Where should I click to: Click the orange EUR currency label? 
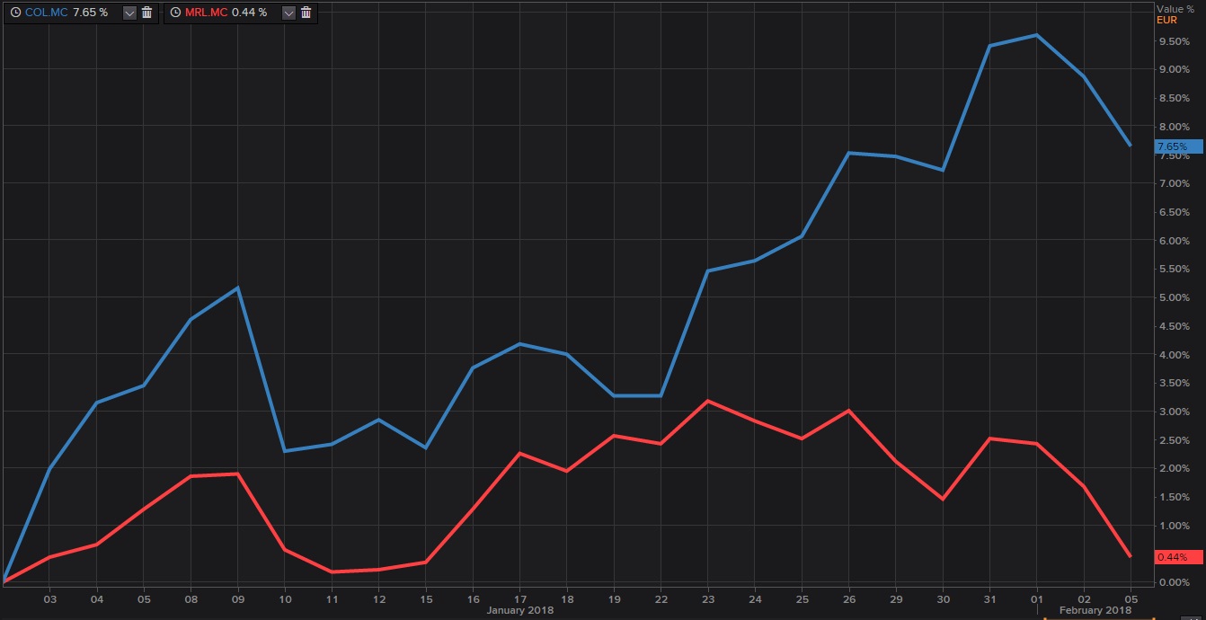[x=1166, y=19]
